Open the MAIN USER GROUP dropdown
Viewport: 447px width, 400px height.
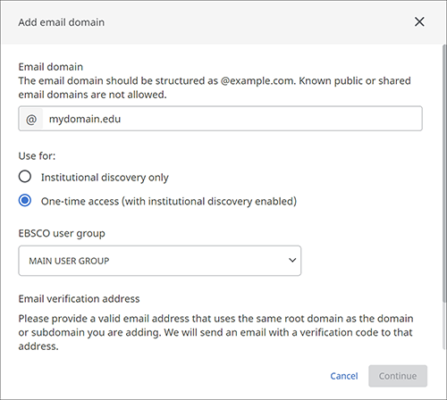[x=160, y=261]
